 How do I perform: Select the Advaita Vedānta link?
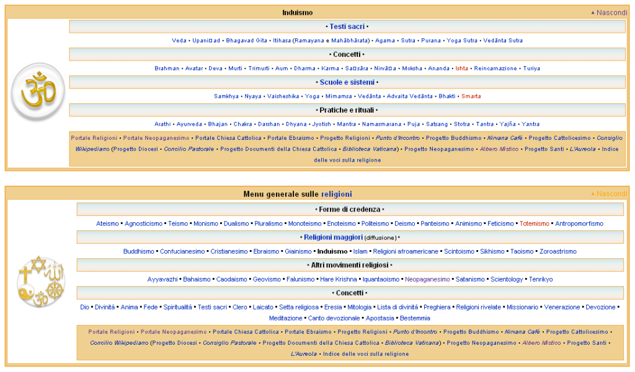409,96
